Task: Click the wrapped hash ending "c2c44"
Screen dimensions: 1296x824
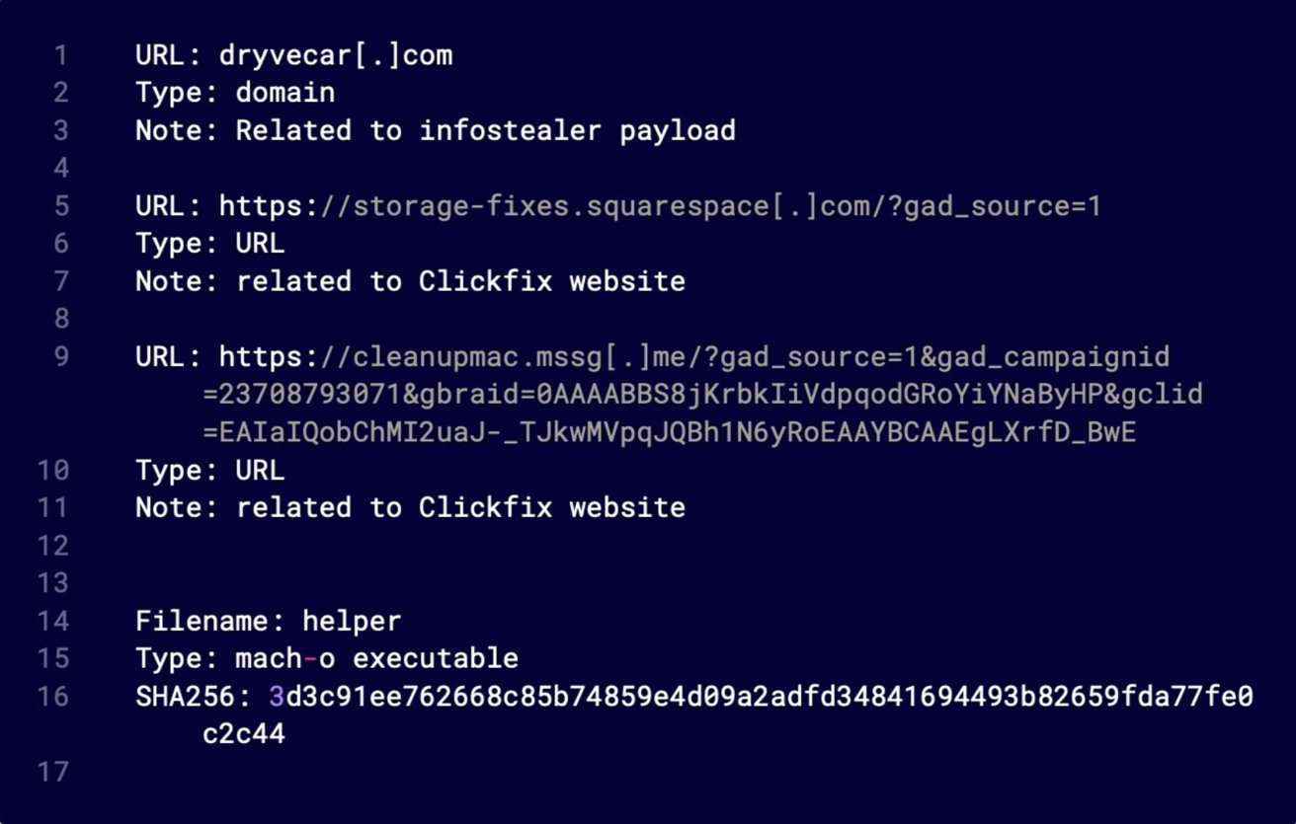Action: point(244,734)
